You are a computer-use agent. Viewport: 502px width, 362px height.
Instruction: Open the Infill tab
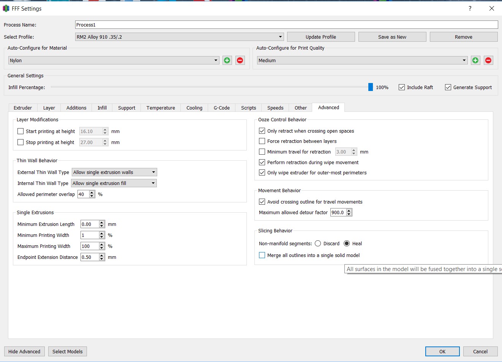(102, 108)
